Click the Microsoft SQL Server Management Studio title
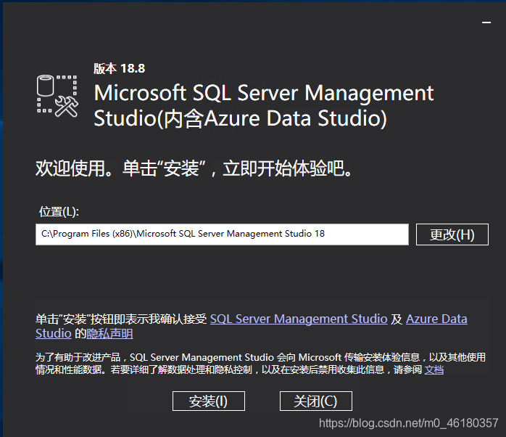 264,105
